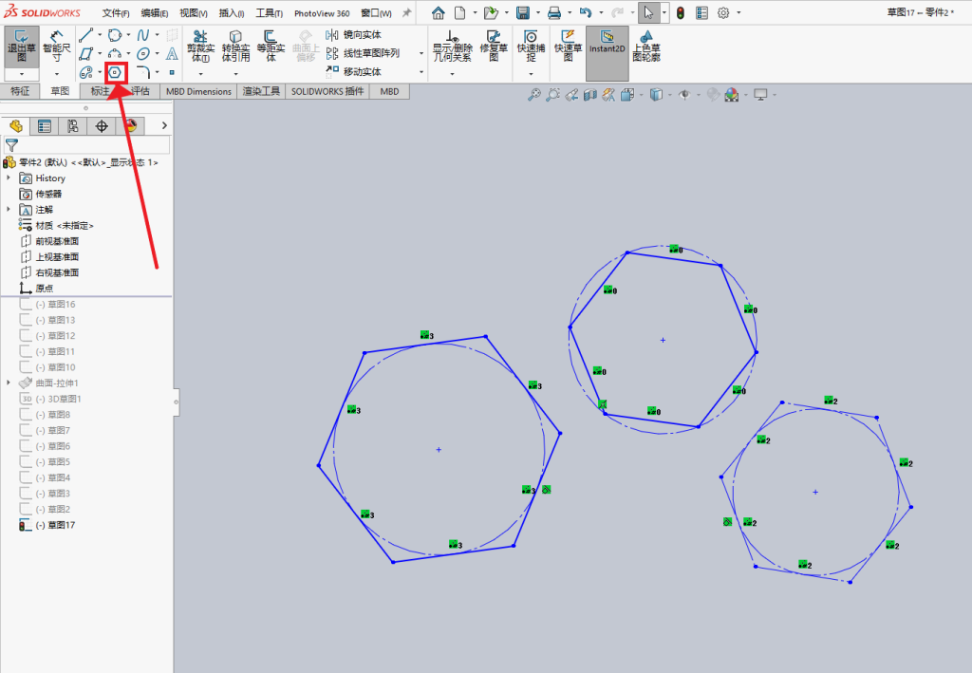Click Zoom to Fit in view toolbar
972x673 pixels.
point(533,95)
